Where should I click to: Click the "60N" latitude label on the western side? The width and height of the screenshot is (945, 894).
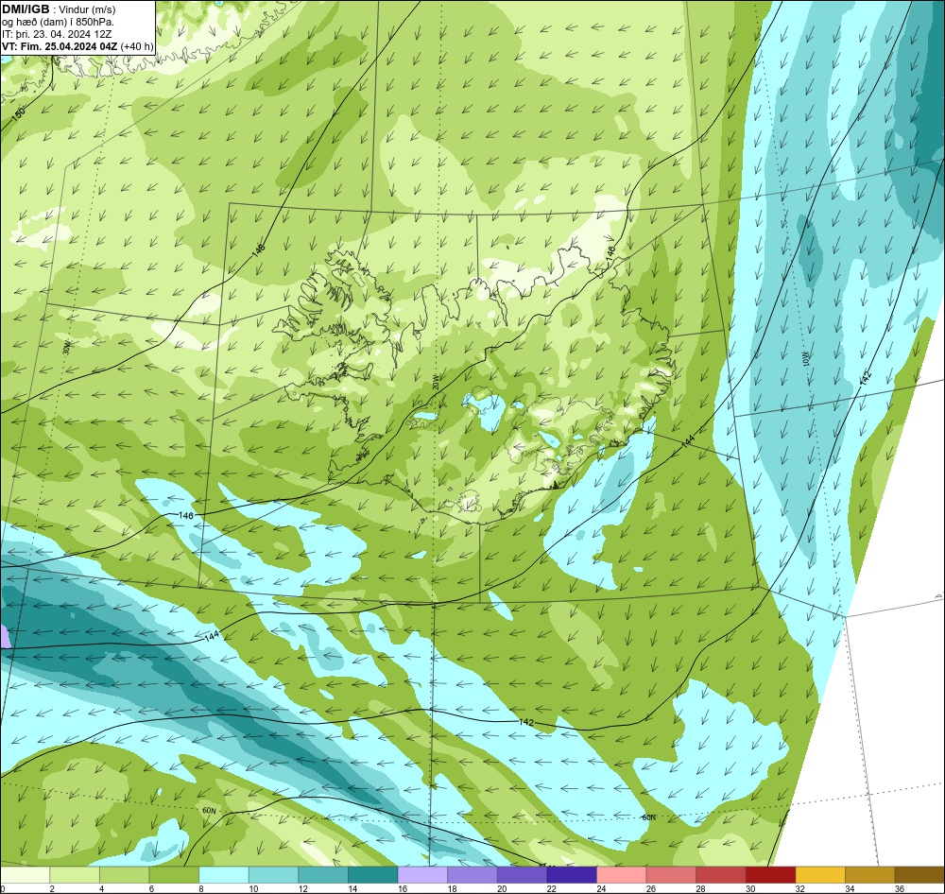click(x=209, y=811)
